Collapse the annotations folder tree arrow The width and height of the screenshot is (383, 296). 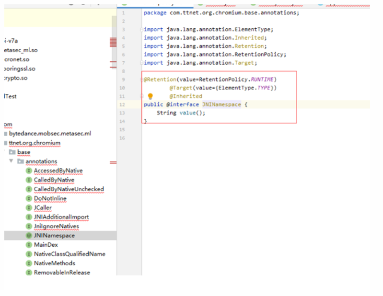(11, 161)
